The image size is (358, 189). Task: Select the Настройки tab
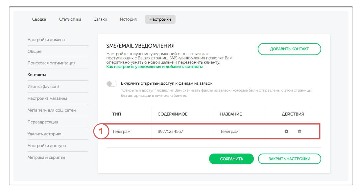click(x=160, y=19)
